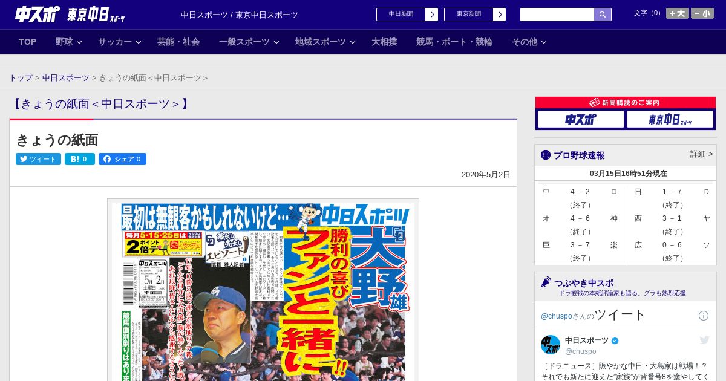Viewport: 726px width, 381px height.
Task: Expand the その他 dropdown chevron
Action: pos(544,42)
